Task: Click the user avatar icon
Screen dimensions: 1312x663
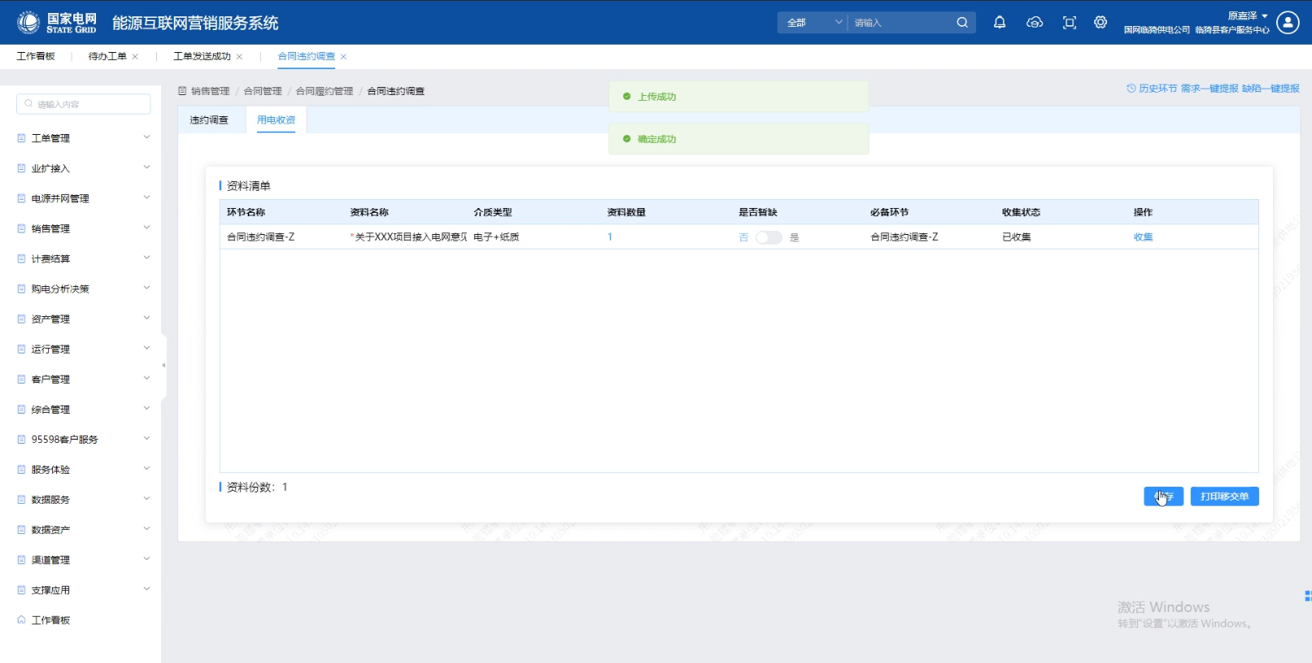Action: [1288, 23]
